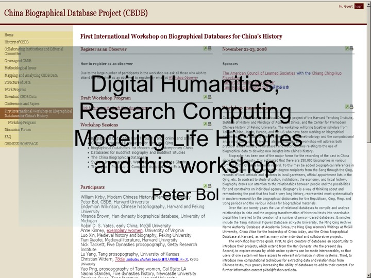Screen dimensions: 371x278
Task: Click edit icon in Workshop Sessions
Action: [205, 124]
